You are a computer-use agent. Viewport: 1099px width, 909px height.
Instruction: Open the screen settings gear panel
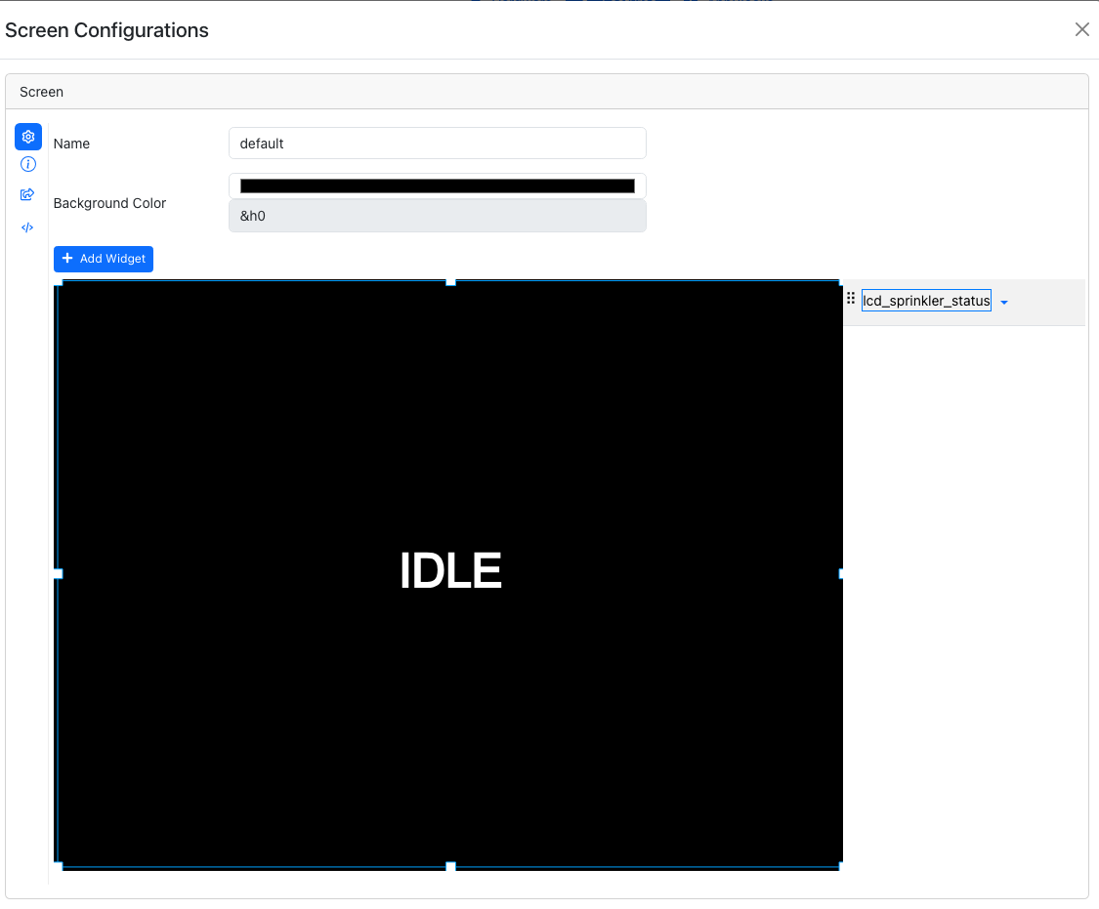27,137
